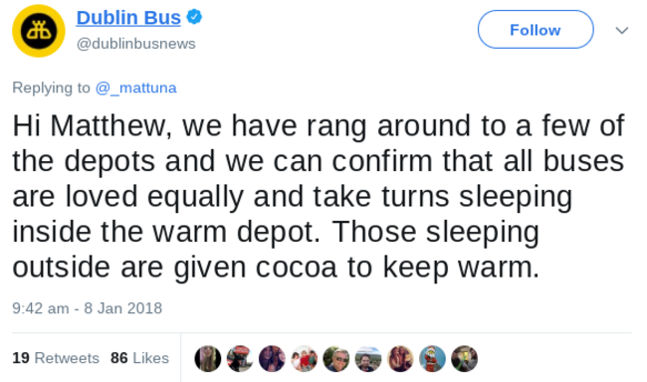
Task: Click the second liker avatar with red bus
Action: click(x=240, y=358)
